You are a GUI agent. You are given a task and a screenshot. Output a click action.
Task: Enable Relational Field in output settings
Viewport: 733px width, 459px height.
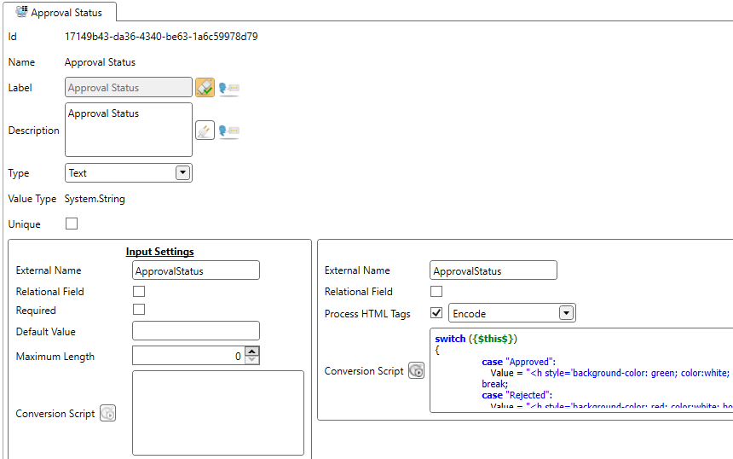[436, 292]
